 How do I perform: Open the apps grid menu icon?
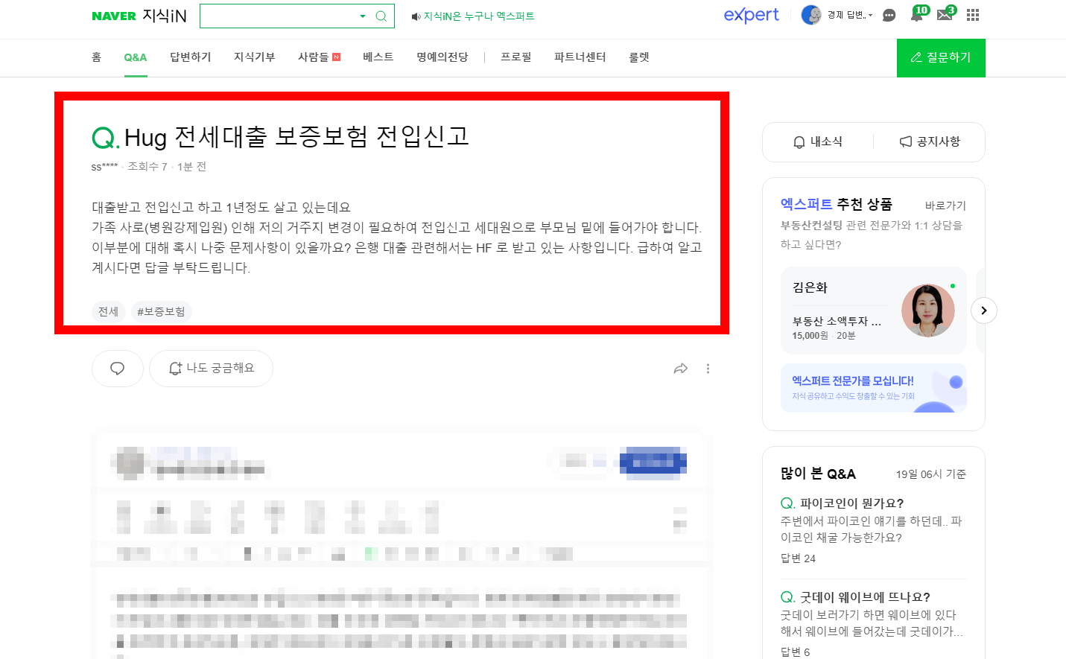tap(973, 15)
